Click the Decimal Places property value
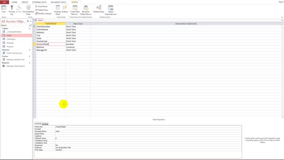This screenshot has width=284, height=160. pos(148,132)
